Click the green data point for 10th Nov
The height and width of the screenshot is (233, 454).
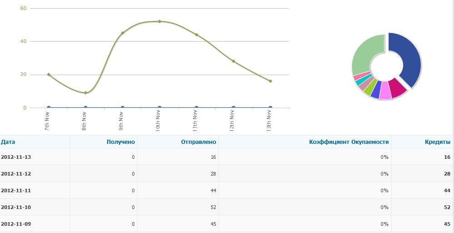pos(159,21)
